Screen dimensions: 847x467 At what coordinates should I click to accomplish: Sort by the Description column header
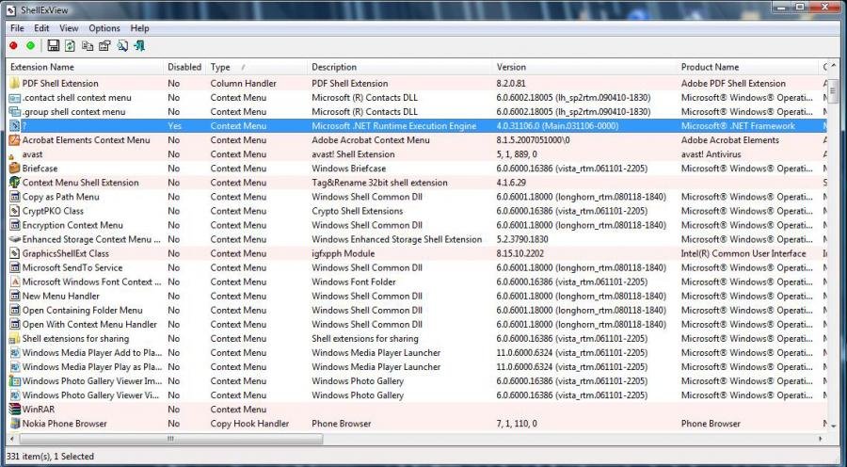click(400, 67)
